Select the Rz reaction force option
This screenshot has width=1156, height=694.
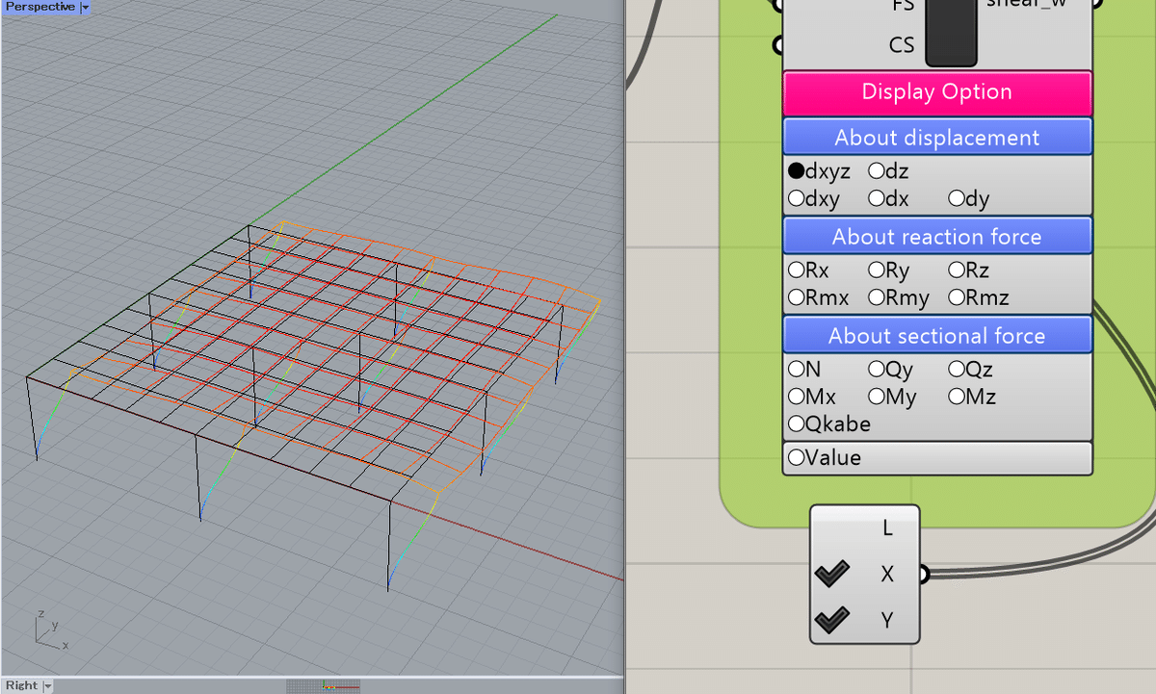[x=957, y=271]
